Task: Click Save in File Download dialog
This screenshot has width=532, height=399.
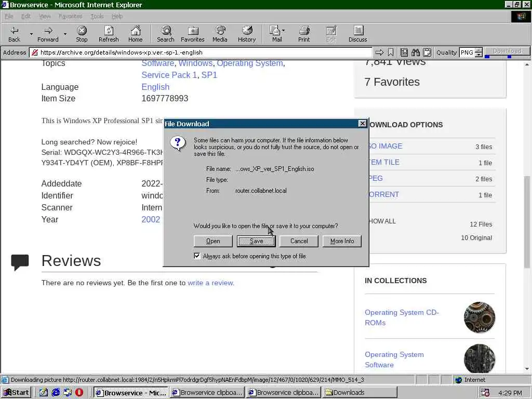Action: pos(256,241)
